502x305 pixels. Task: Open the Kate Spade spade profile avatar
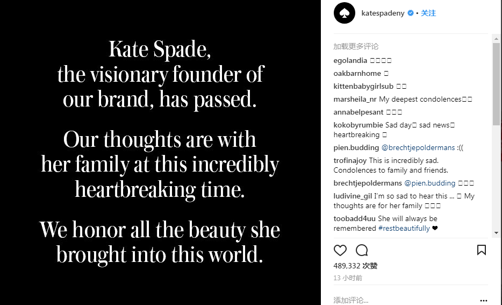click(344, 13)
